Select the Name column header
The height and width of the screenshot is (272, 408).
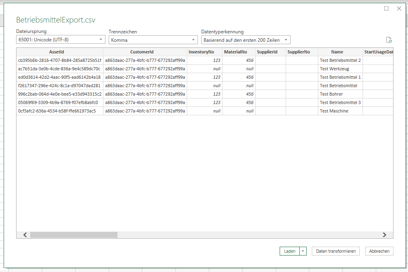pos(340,52)
